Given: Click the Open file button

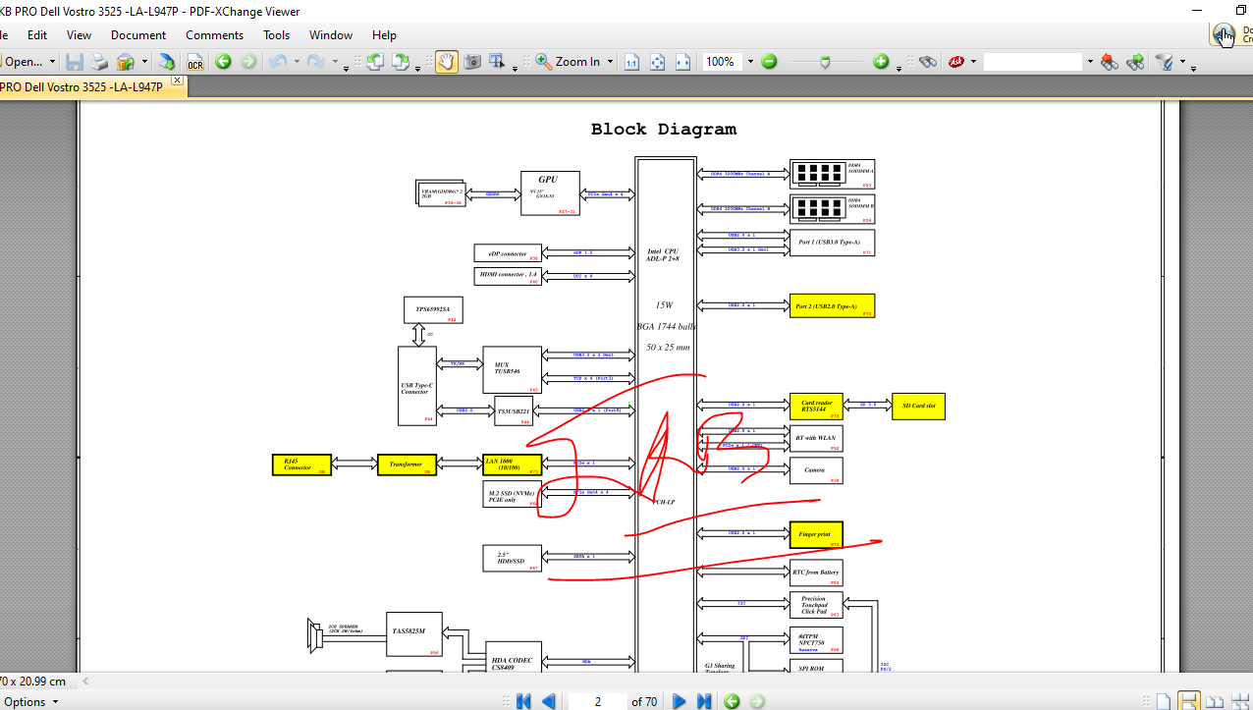Looking at the screenshot, I should [x=24, y=62].
